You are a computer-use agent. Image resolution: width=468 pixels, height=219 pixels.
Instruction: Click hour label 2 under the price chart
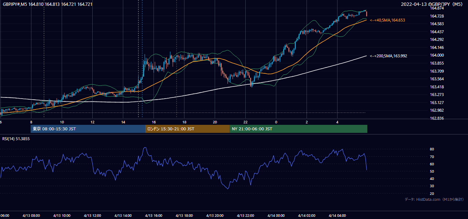tap(307, 122)
